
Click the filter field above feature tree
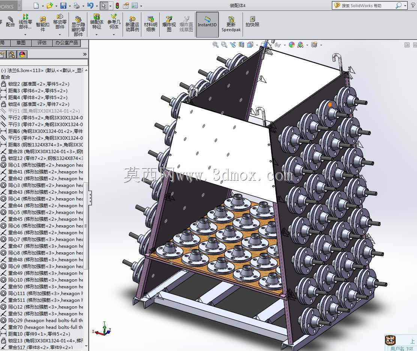tap(44, 62)
